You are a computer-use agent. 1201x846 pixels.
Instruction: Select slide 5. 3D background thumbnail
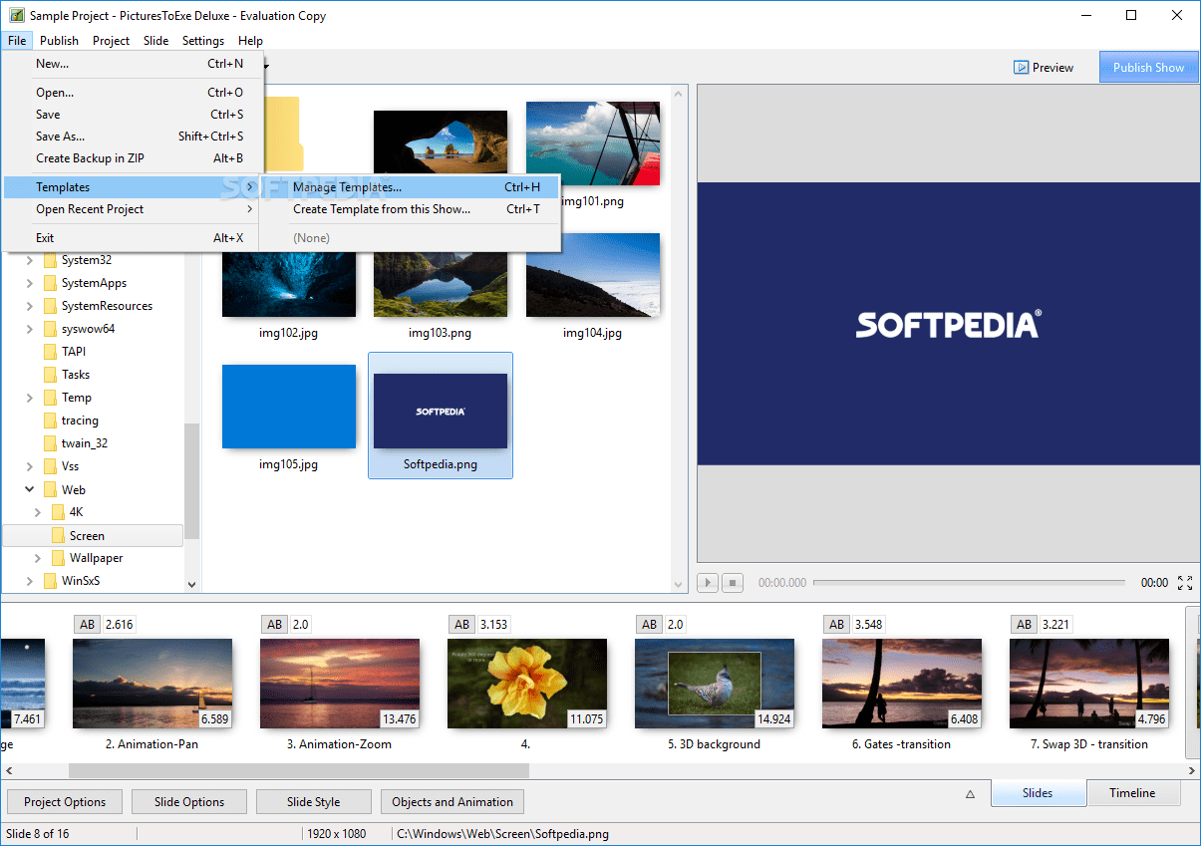[x=715, y=684]
